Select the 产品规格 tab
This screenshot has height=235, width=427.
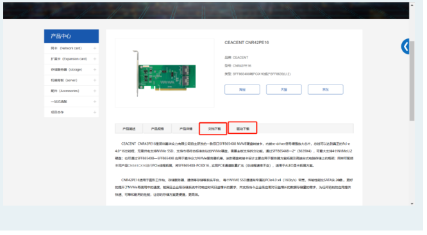pyautogui.click(x=158, y=129)
